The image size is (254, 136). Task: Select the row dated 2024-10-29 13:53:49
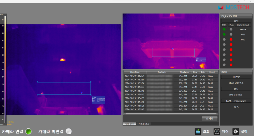tap(171, 91)
